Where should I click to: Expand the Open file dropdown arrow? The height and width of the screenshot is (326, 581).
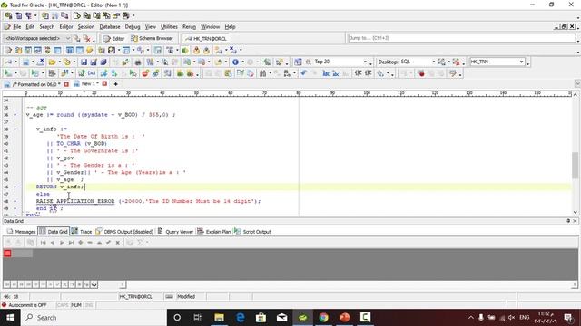coord(60,62)
